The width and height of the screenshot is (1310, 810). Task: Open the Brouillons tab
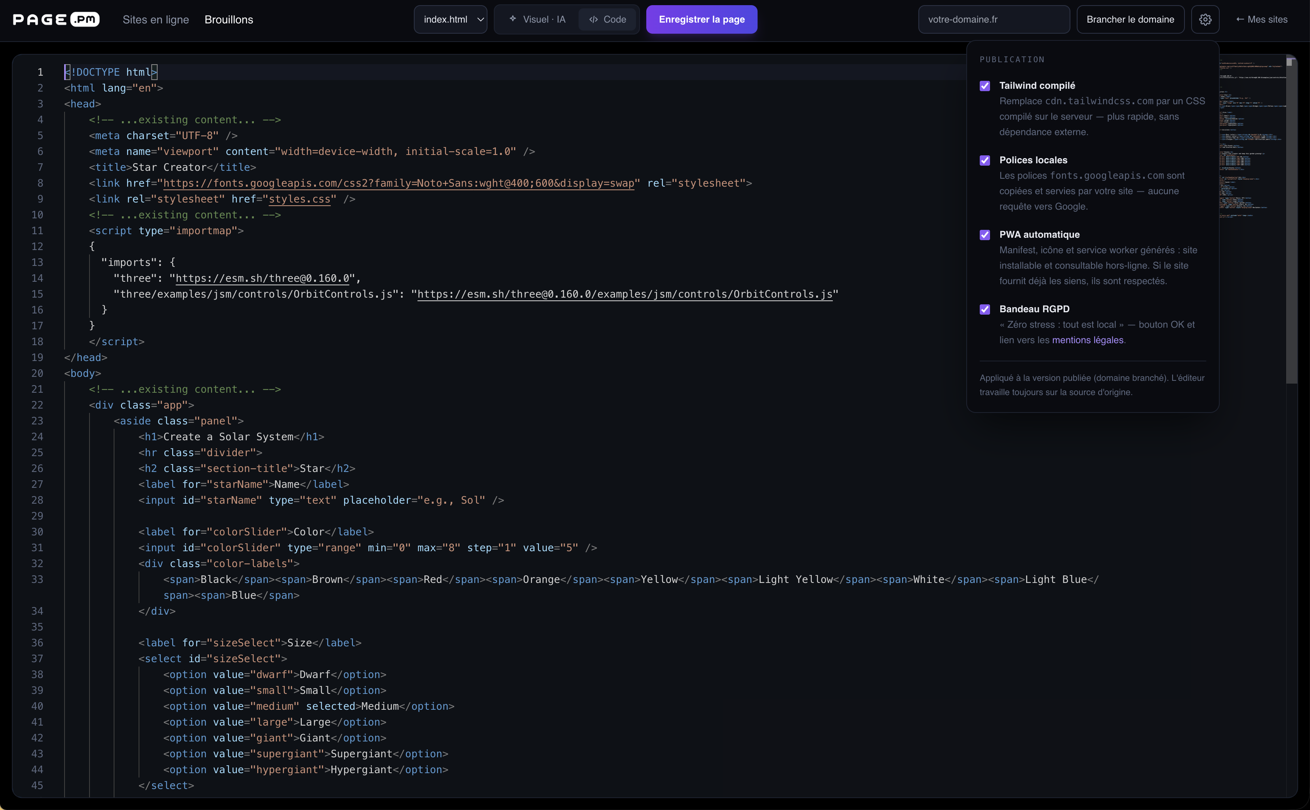click(x=228, y=20)
